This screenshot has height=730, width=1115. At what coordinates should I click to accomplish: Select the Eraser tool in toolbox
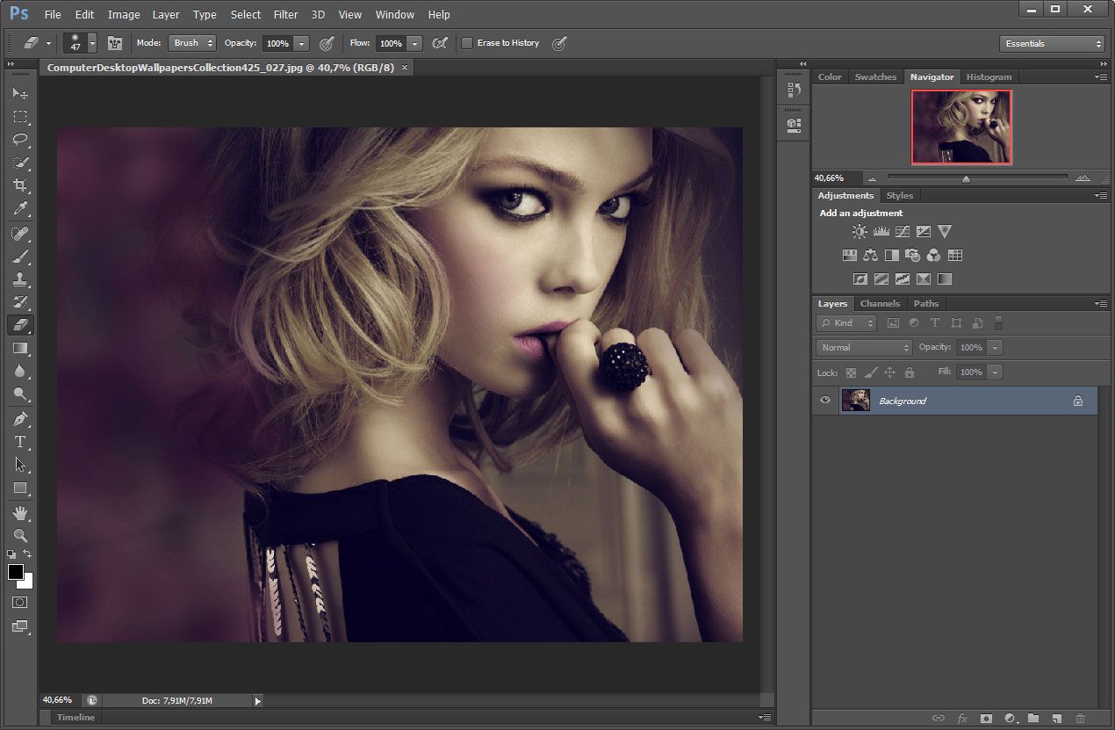coord(20,325)
